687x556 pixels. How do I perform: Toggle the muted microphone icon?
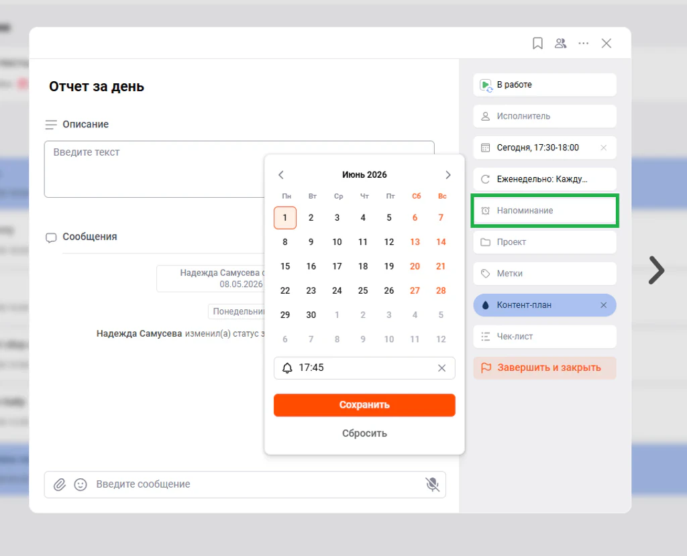pyautogui.click(x=432, y=485)
